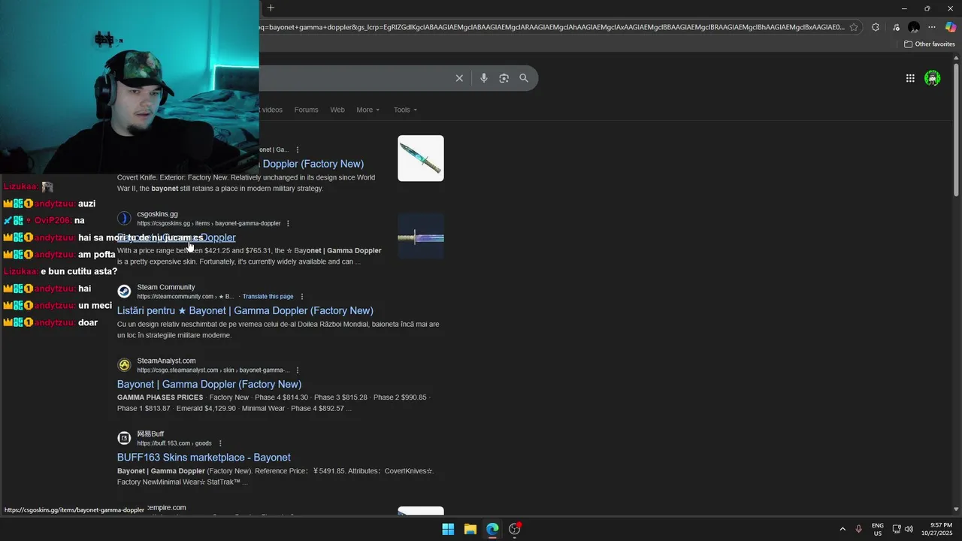This screenshot has height=541, width=962.
Task: Click the steamcommunity.com result URL
Action: [x=185, y=297]
